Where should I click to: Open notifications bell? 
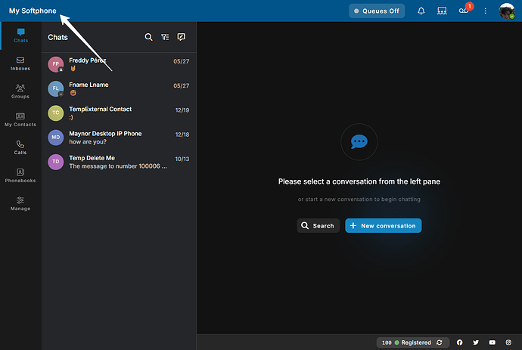(421, 11)
